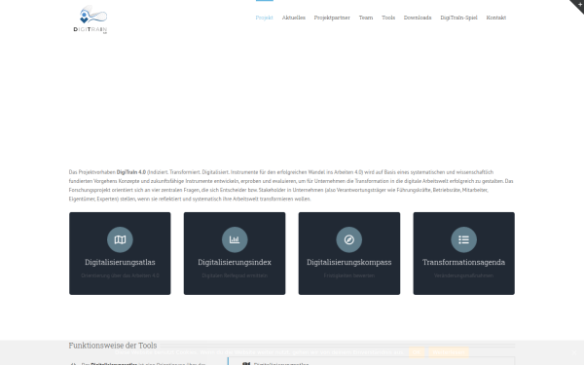The height and width of the screenshot is (365, 584).
Task: Click the map icon for Digitalisierungsatlas
Action: coord(120,239)
